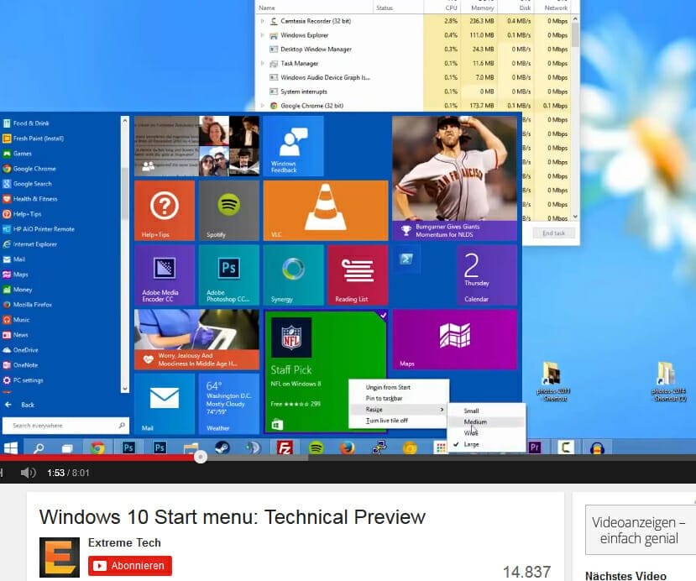696x581 pixels.
Task: Click the red Abonnieren subscribe button
Action: click(130, 566)
